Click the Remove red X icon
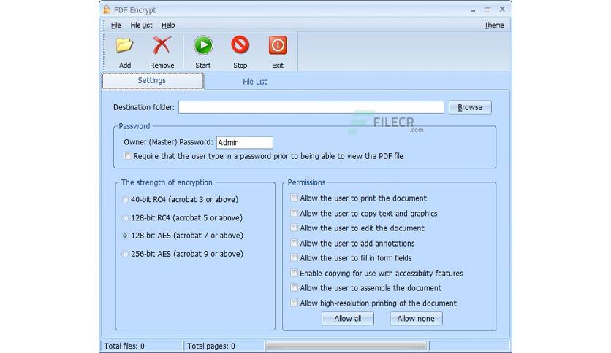 click(x=162, y=45)
